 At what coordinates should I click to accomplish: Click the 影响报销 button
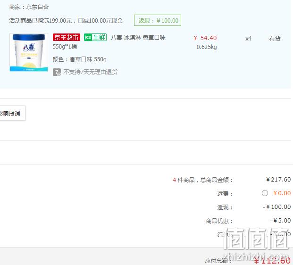[x=12, y=113]
